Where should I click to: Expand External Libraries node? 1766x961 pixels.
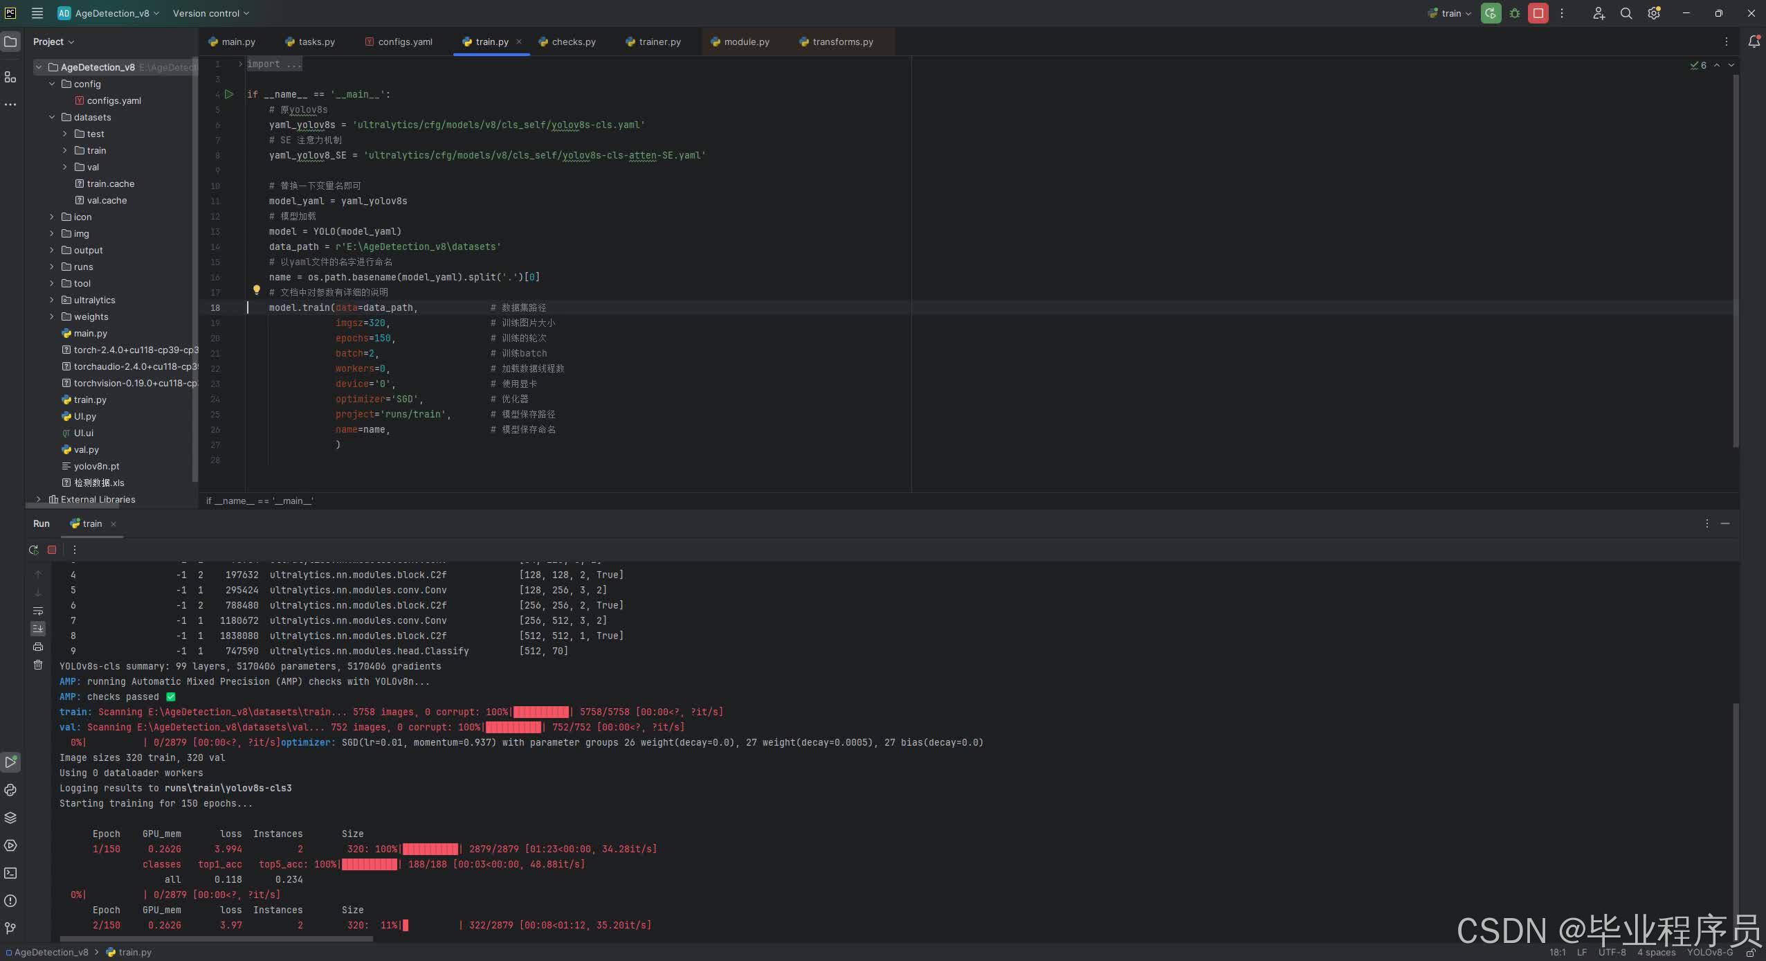click(x=39, y=499)
